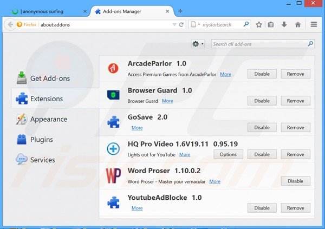Remove the GoSave extension
Viewport: 325px width, 229px height.
click(296, 127)
